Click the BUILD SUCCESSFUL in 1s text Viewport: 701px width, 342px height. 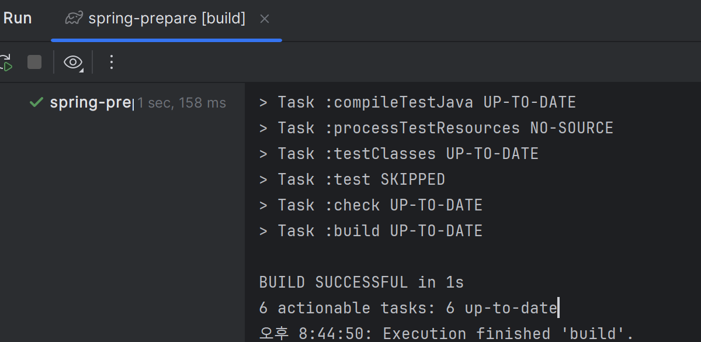[x=362, y=282]
